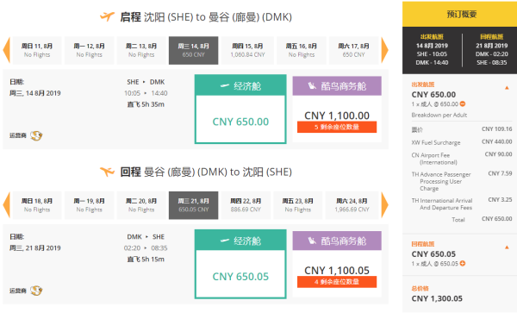The image size is (517, 313).
Task: Select outbound date 周一 12, 8月
Action: 89,50
